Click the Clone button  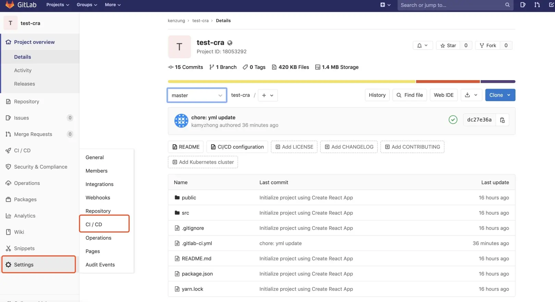[x=500, y=95]
